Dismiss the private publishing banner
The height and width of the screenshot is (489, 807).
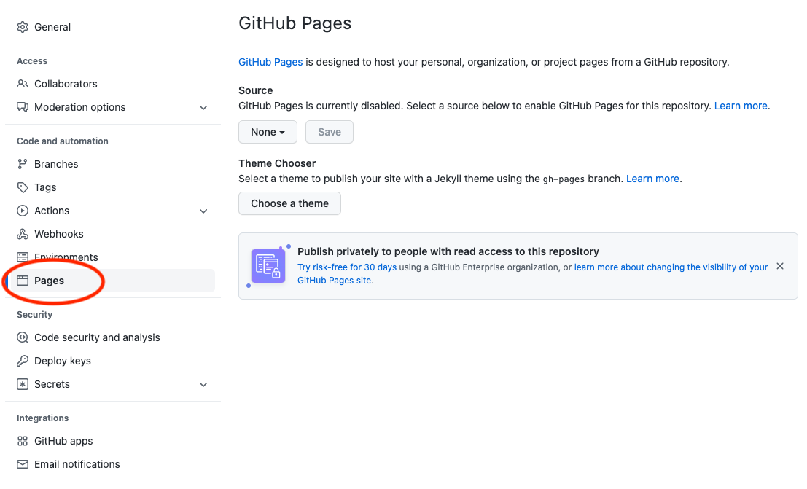[780, 266]
